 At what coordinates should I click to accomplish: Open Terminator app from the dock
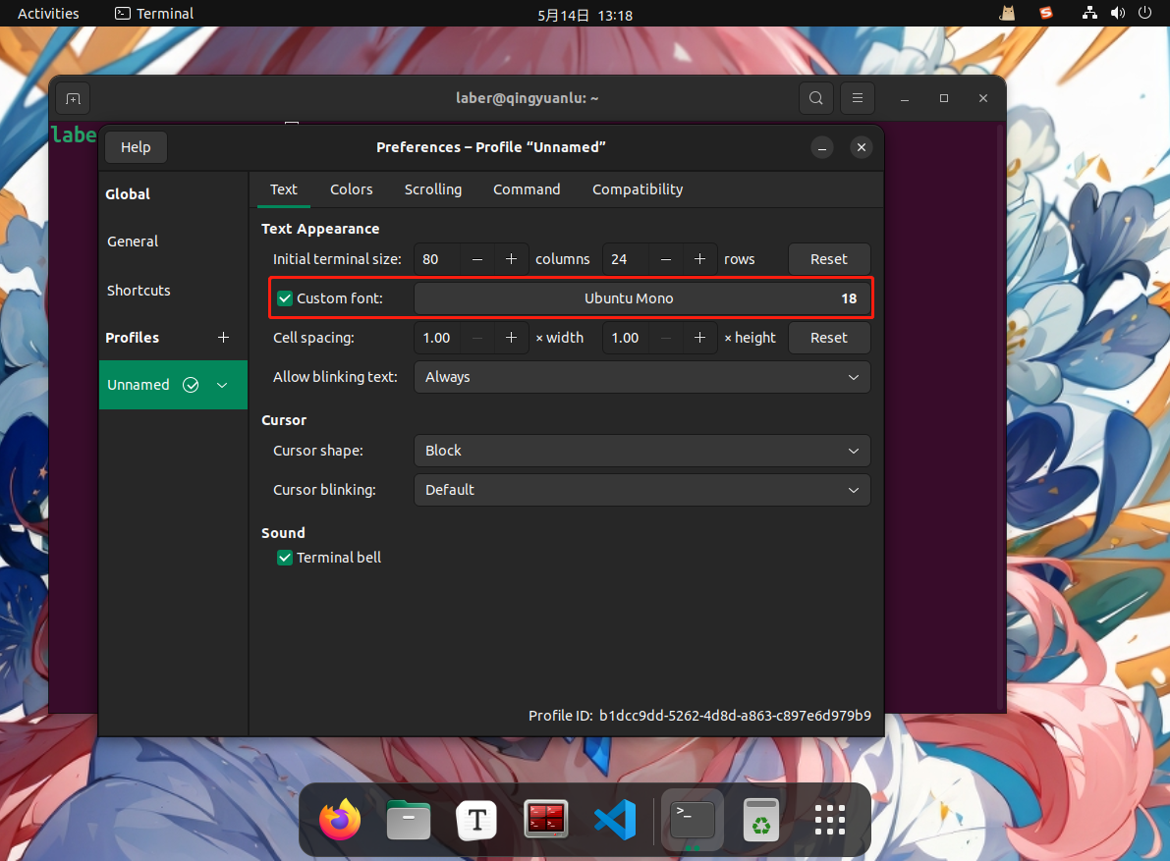pos(545,820)
